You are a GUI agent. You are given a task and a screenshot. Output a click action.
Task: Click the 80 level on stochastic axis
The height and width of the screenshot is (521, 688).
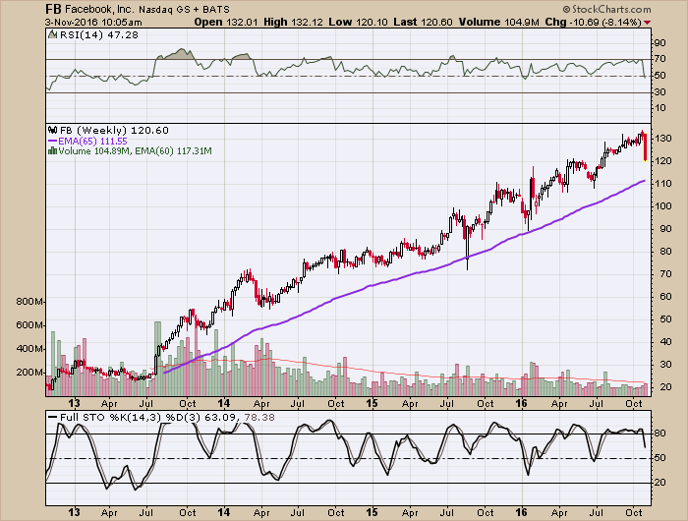tap(659, 434)
